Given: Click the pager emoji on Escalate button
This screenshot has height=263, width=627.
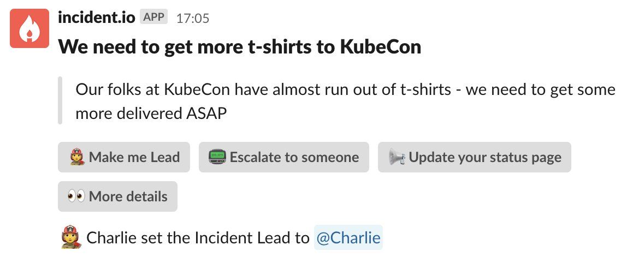Looking at the screenshot, I should [217, 157].
